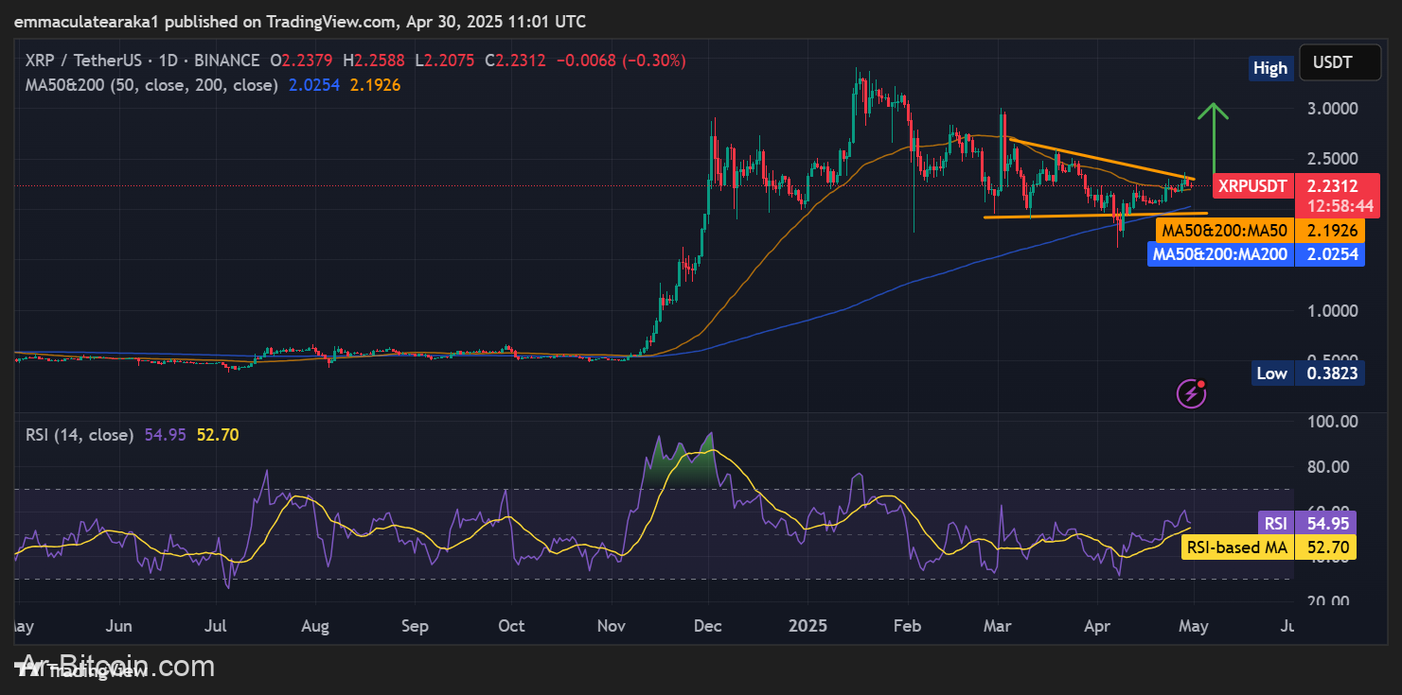Image resolution: width=1402 pixels, height=695 pixels.
Task: Click the blue MA50&200:MA200 axis label
Action: pos(1219,253)
